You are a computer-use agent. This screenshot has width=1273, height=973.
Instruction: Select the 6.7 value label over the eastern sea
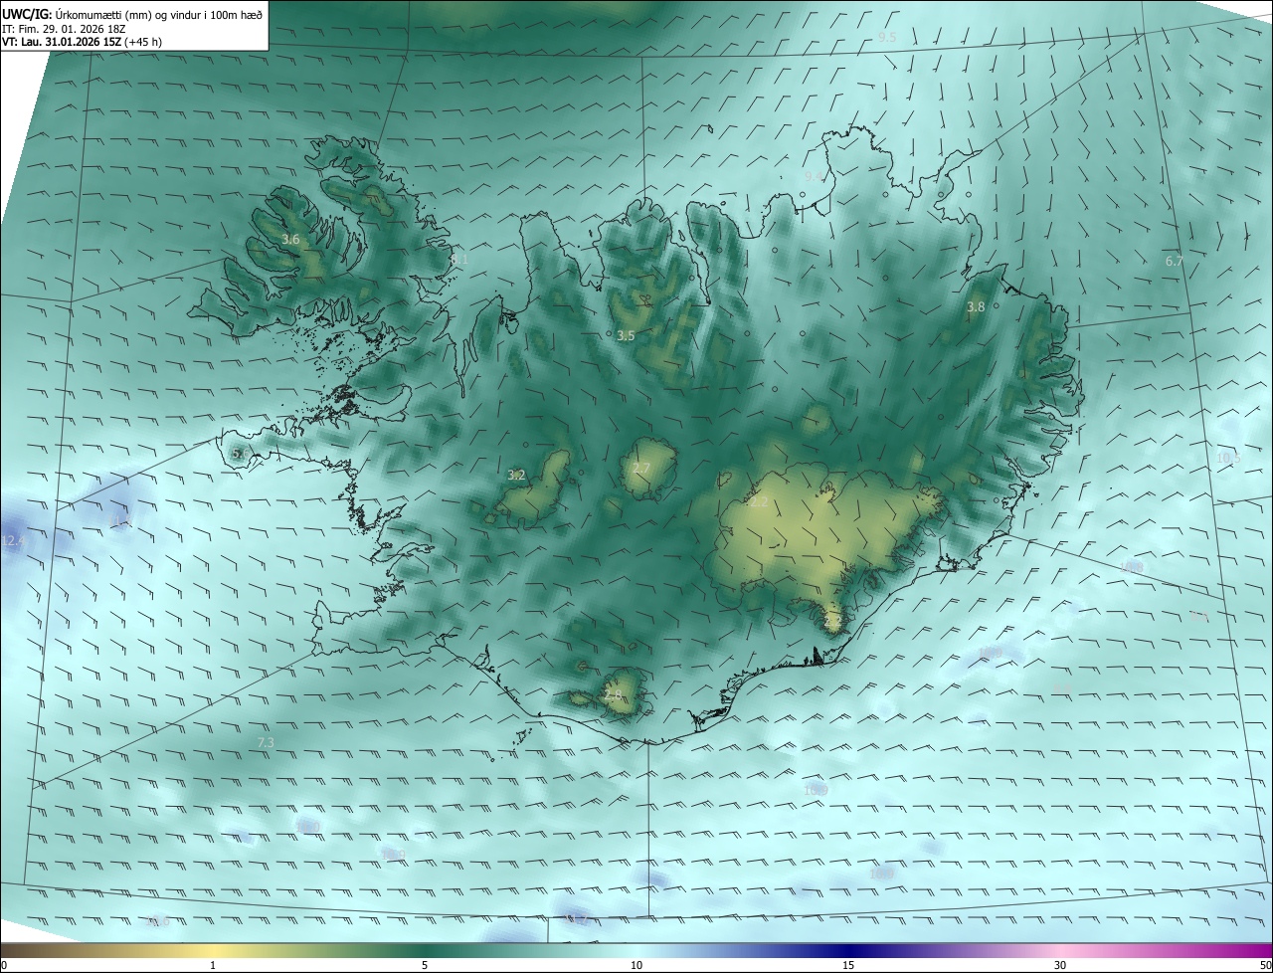coord(1175,262)
